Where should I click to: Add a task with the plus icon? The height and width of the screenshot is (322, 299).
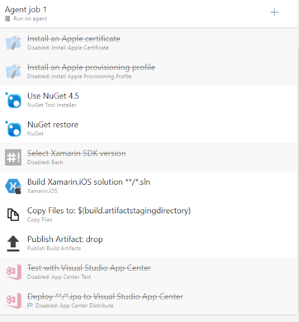[x=274, y=13]
